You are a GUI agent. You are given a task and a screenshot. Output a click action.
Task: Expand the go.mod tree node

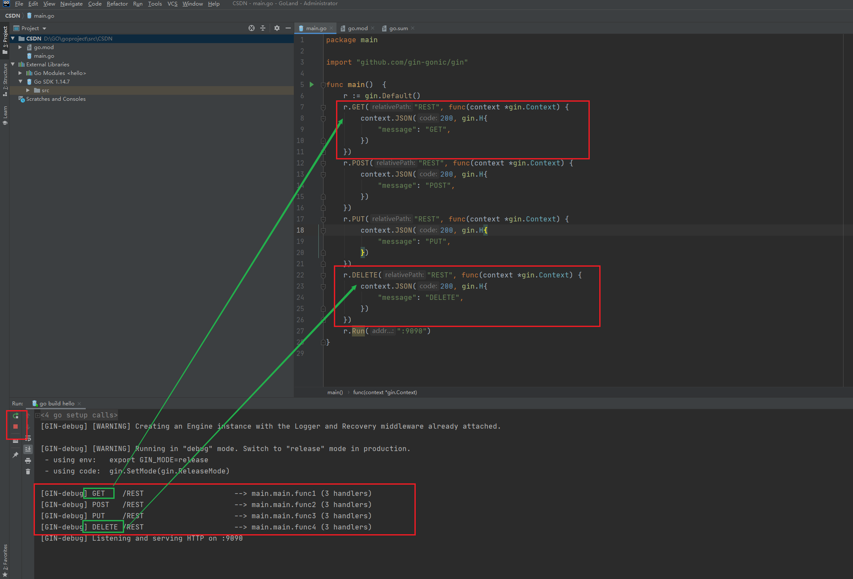tap(20, 47)
